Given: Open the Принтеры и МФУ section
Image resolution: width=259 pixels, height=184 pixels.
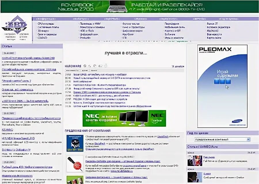Looking at the screenshot, I should [x=90, y=24].
